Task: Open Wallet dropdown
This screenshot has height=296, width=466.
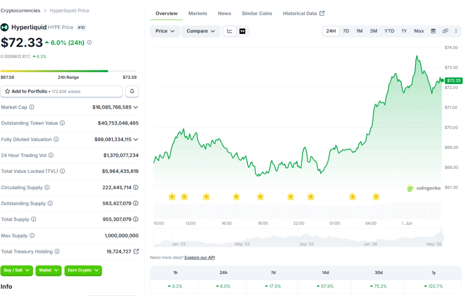Action: point(48,270)
